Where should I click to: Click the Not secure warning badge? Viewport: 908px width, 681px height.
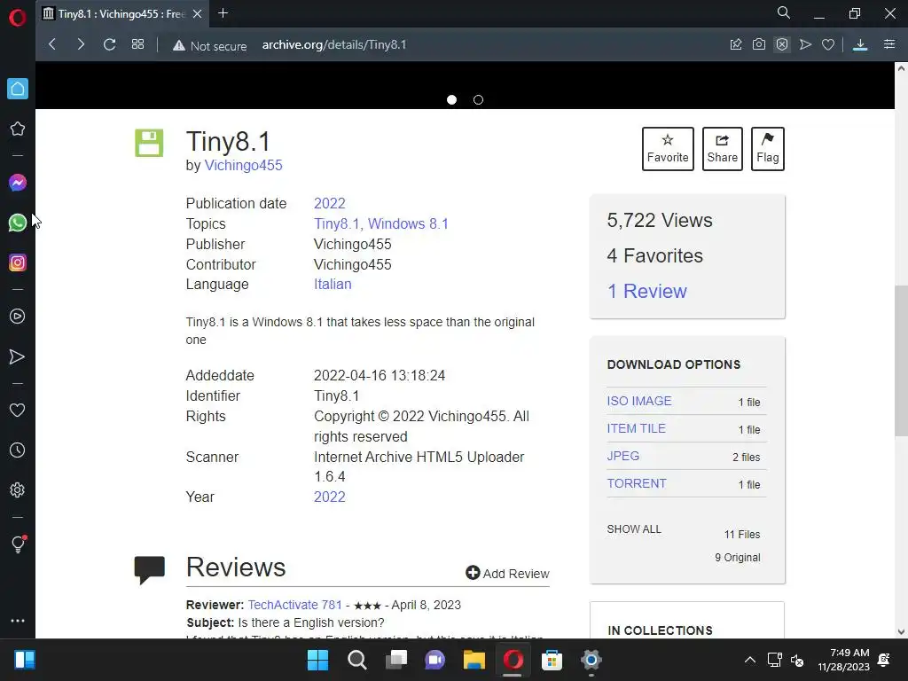tap(209, 46)
